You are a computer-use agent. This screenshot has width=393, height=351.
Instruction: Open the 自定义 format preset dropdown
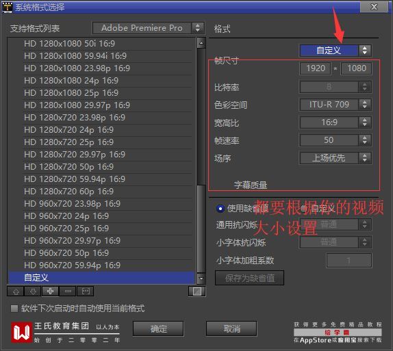point(335,51)
